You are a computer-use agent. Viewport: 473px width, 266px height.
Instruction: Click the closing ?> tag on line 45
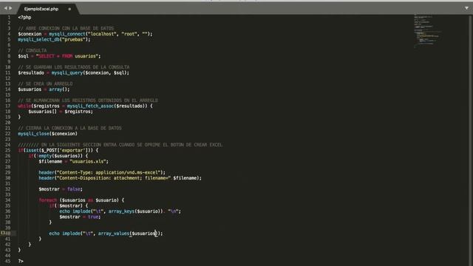(21, 261)
